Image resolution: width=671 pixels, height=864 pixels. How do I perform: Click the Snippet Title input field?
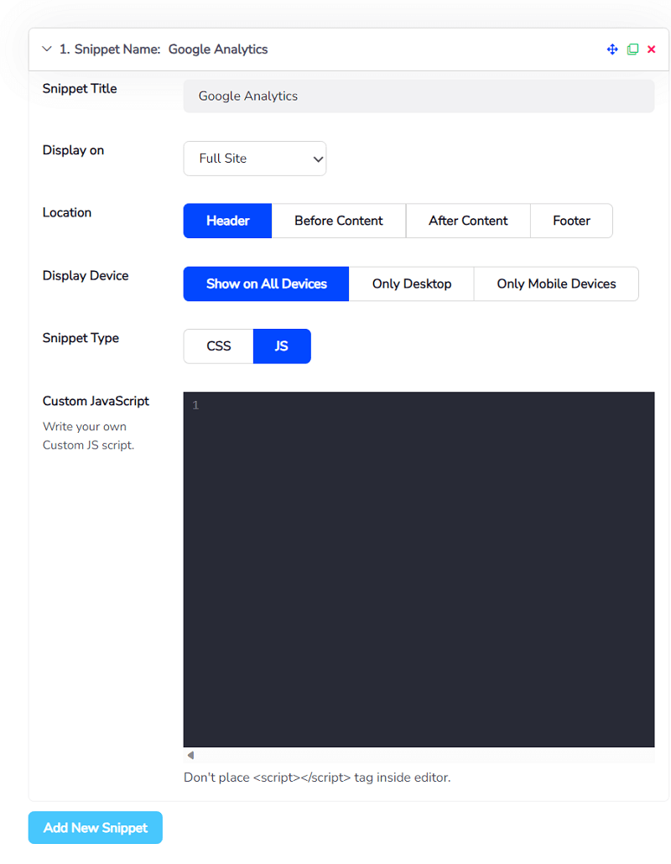pyautogui.click(x=419, y=96)
